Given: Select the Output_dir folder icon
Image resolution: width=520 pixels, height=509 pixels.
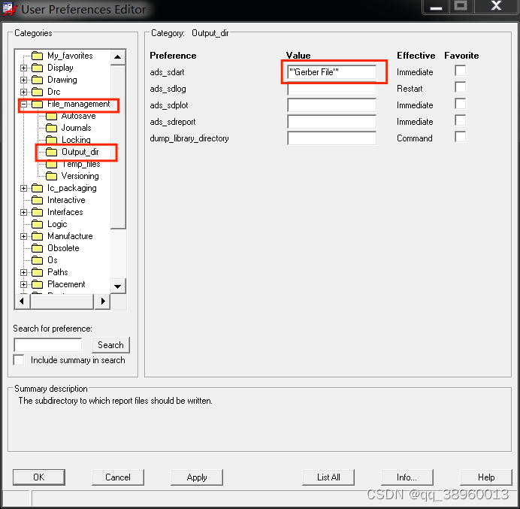Looking at the screenshot, I should click(51, 153).
